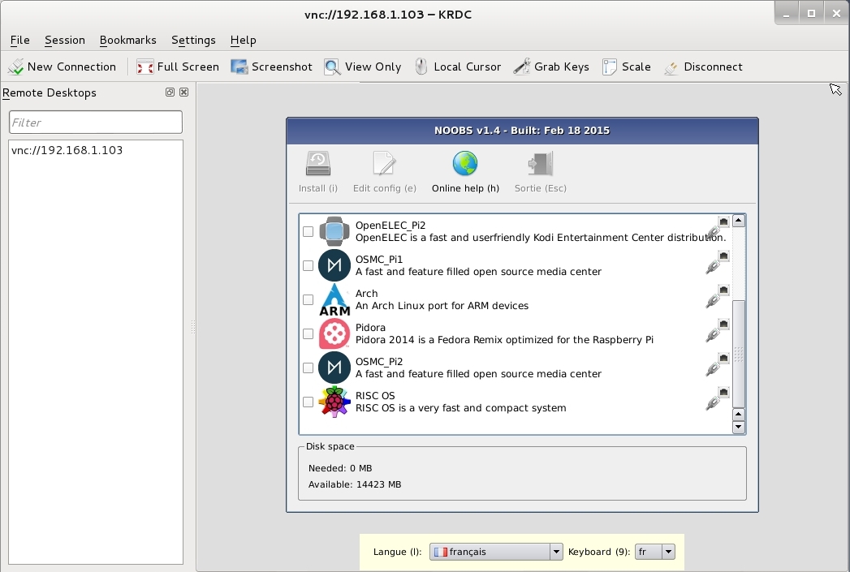Click the Arch ARM logo icon

(x=334, y=299)
